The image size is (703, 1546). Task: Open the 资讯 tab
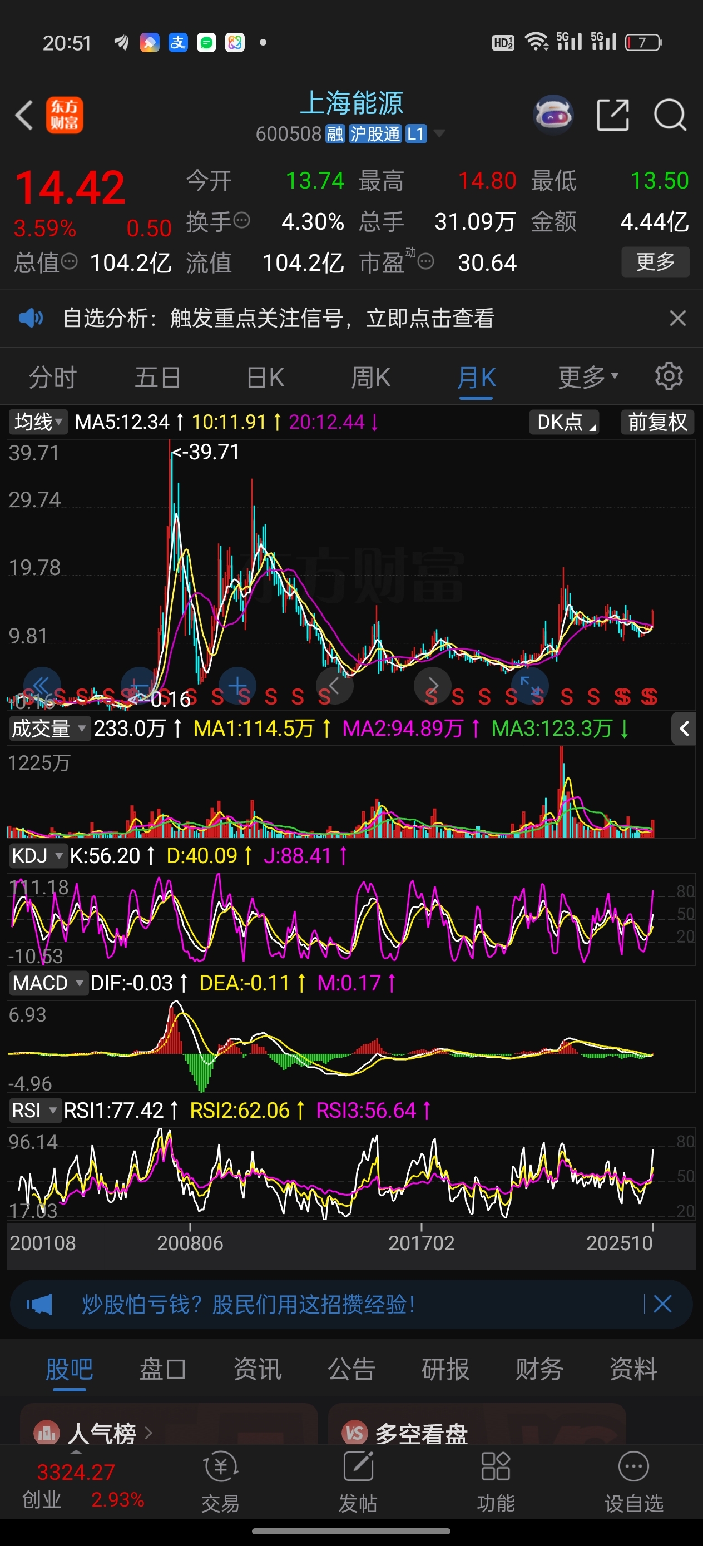click(x=257, y=1369)
